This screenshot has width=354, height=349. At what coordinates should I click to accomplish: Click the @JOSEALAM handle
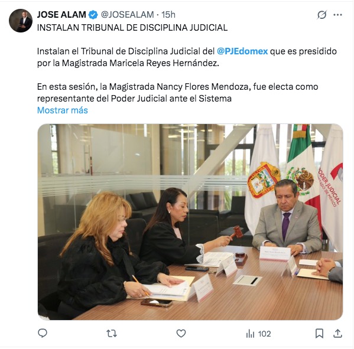[127, 15]
